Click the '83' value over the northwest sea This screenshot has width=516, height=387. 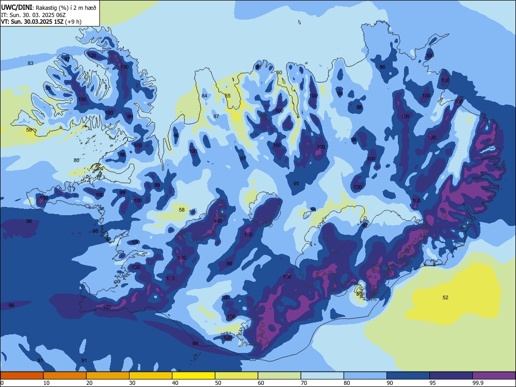click(30, 63)
